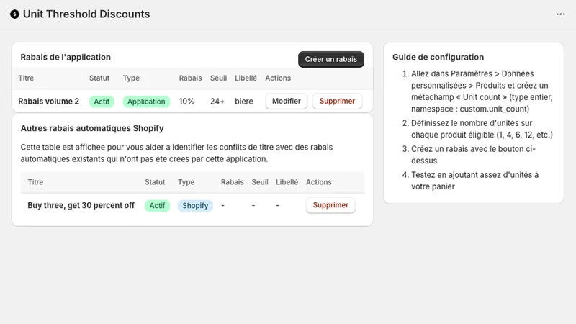Click the 10% discount value
This screenshot has height=324, width=576.
[x=186, y=102]
